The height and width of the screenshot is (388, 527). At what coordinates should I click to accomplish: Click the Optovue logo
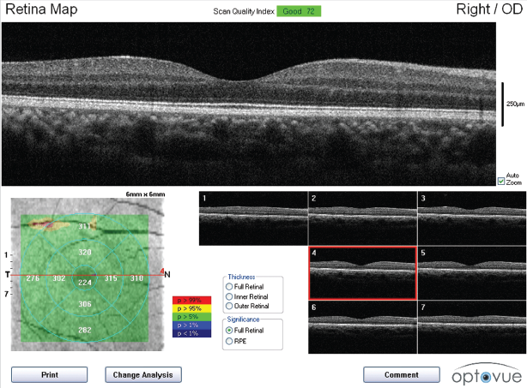[x=484, y=374]
